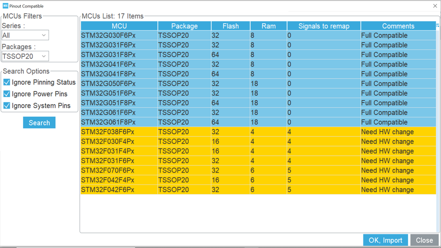Click the MX app icon in title bar
441x248 pixels.
pyautogui.click(x=5, y=6)
